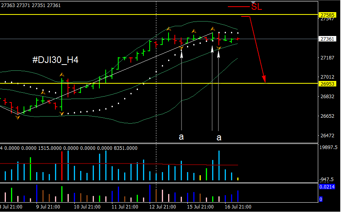
Task: Click the 16 Jul 21:00 time label
Action: (238, 207)
